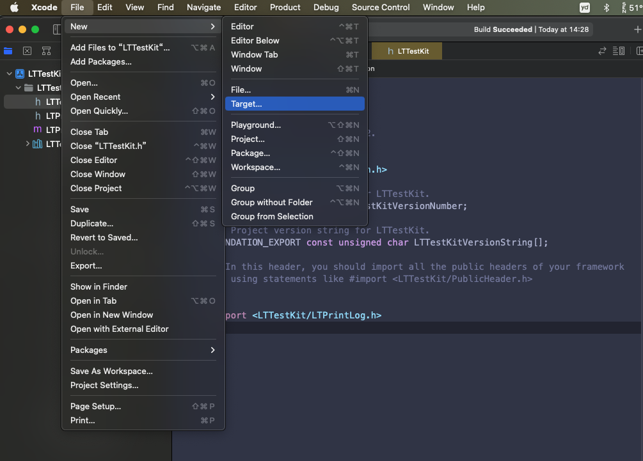Toggle the navigator sidebar icon
This screenshot has width=643, height=461.
click(x=56, y=29)
